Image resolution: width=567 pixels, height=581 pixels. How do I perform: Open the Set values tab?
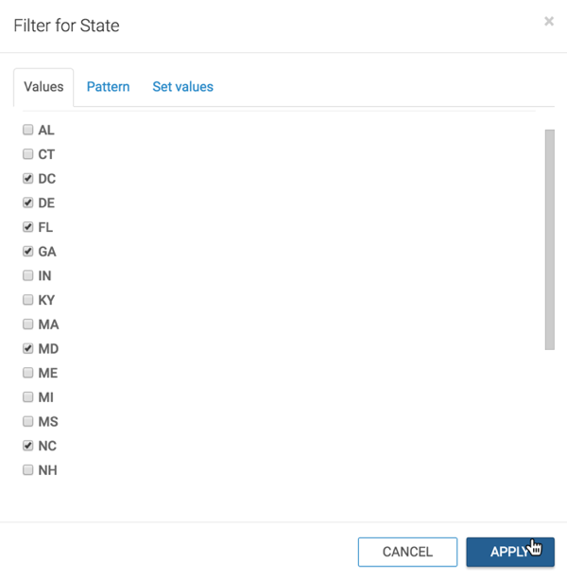click(182, 87)
